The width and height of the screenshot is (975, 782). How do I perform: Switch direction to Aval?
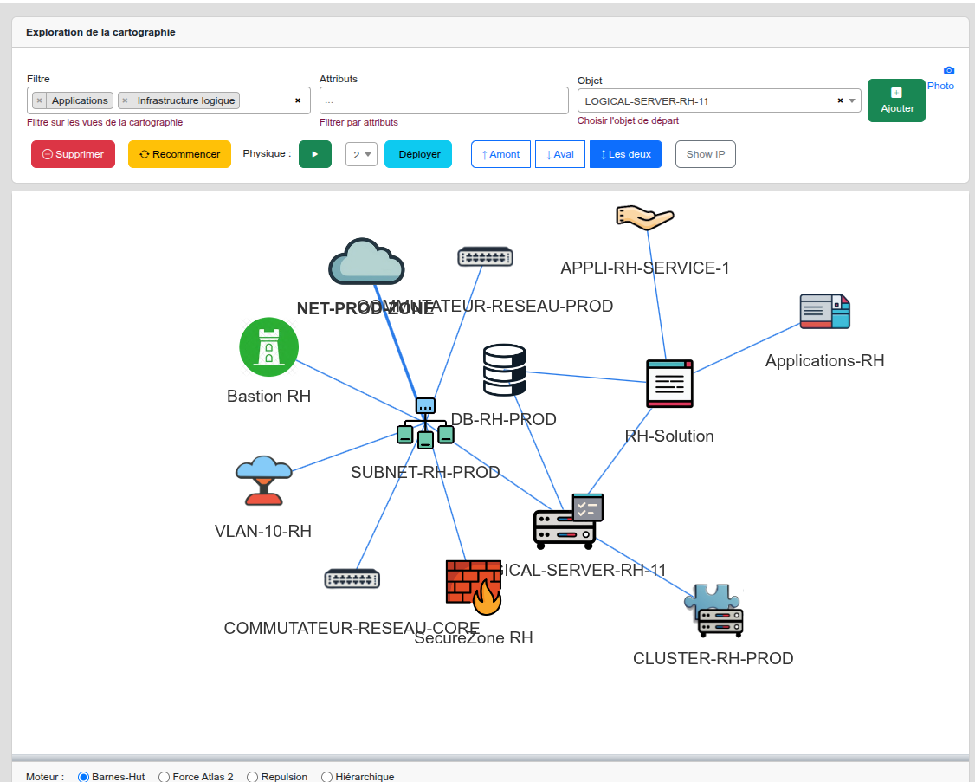[x=559, y=154]
